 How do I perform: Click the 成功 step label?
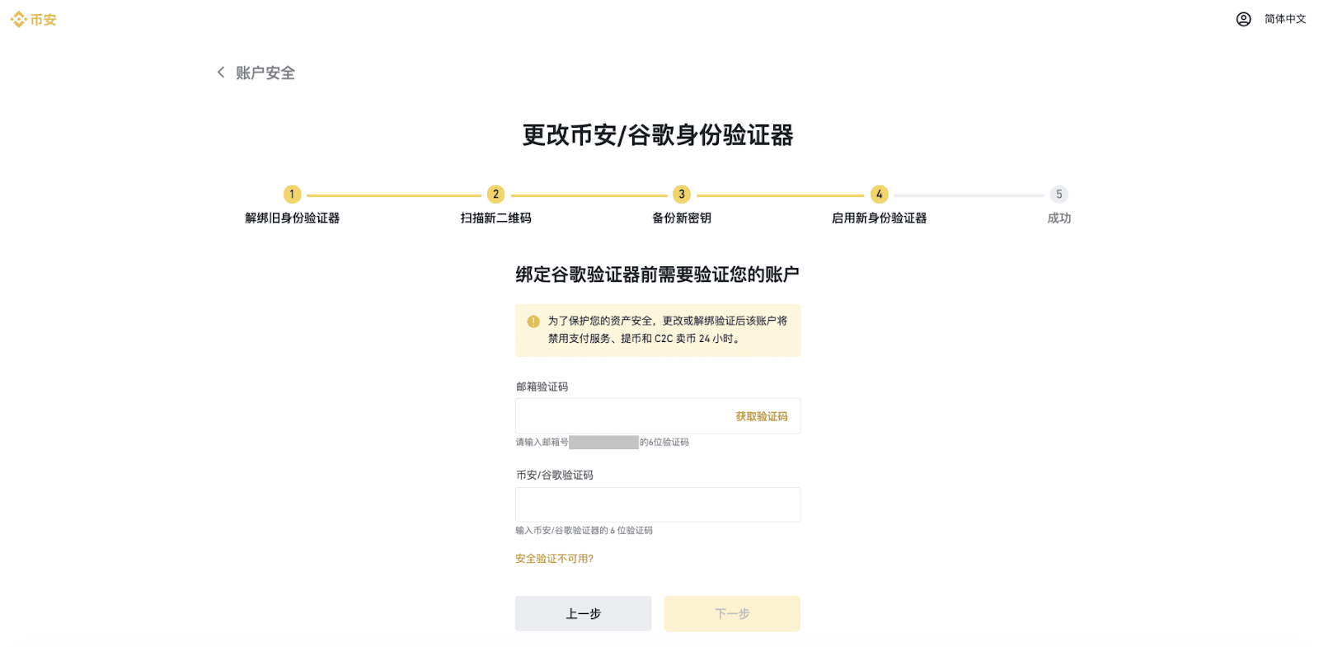coord(1059,218)
